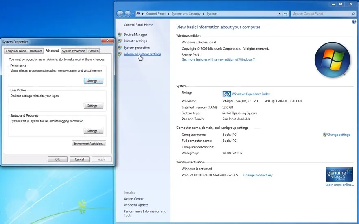Confirm System Properties with OK
Viewport: 359px width, 224px height.
(57, 159)
